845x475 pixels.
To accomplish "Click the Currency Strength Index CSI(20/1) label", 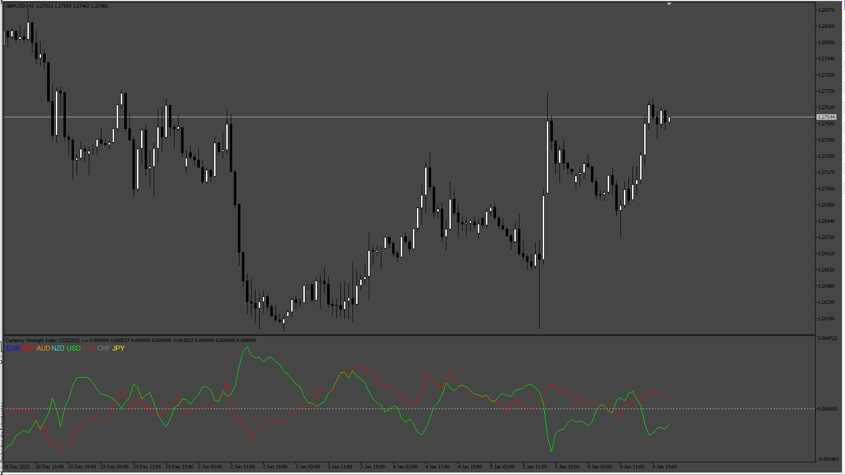I will click(x=43, y=341).
